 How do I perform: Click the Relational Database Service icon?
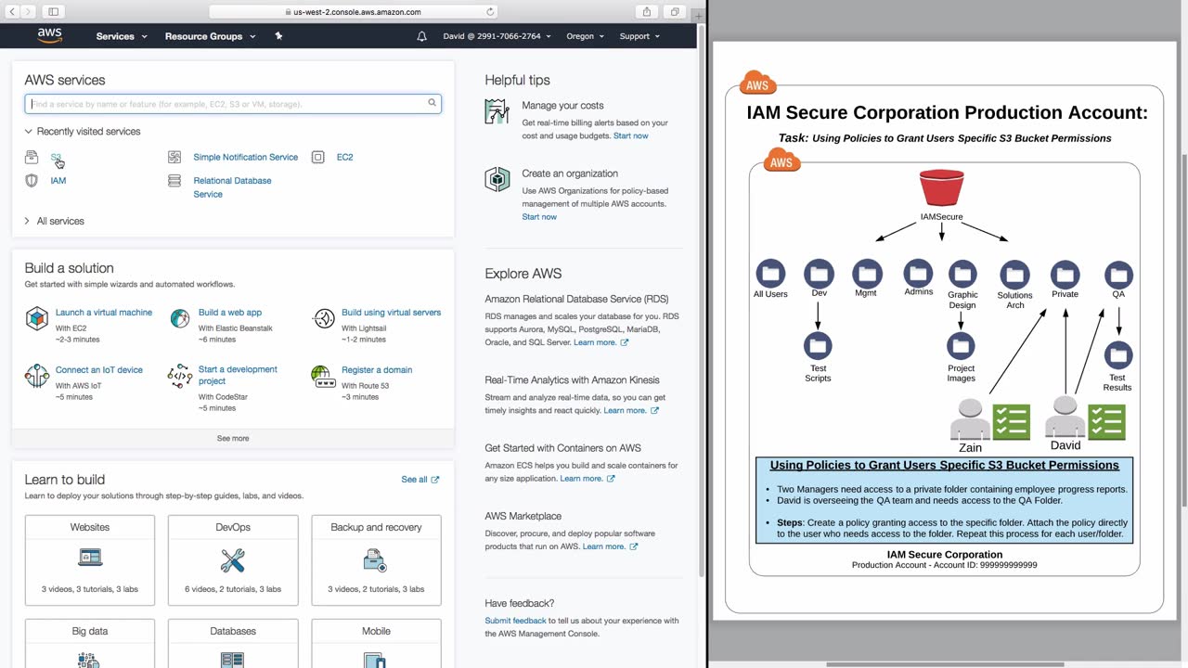click(174, 181)
